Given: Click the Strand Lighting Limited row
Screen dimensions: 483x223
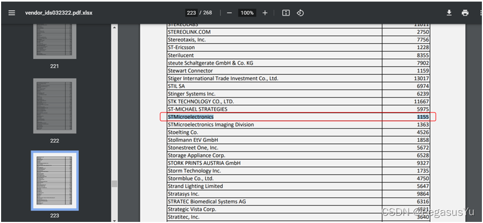Looking at the screenshot, I should click(x=298, y=186).
